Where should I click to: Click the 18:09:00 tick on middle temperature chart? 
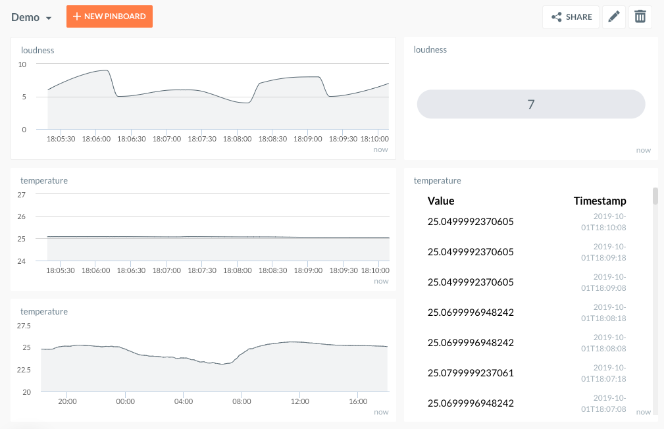coord(308,270)
